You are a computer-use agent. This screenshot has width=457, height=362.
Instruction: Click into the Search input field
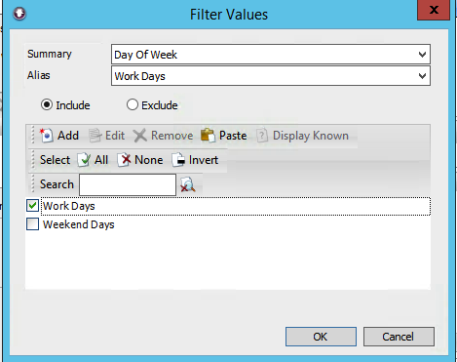pyautogui.click(x=128, y=184)
